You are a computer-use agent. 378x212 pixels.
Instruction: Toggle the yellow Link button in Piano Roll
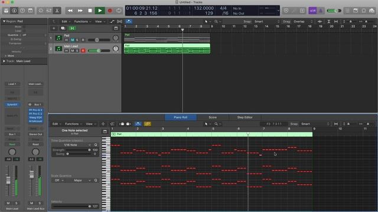coord(148,124)
